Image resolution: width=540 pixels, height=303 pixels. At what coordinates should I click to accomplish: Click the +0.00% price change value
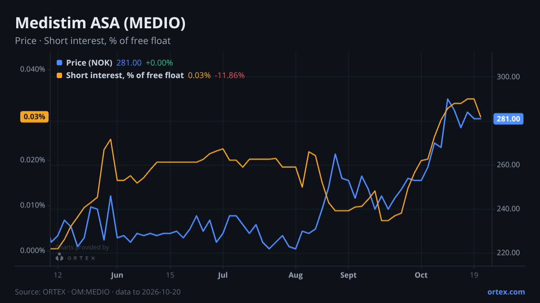point(159,63)
